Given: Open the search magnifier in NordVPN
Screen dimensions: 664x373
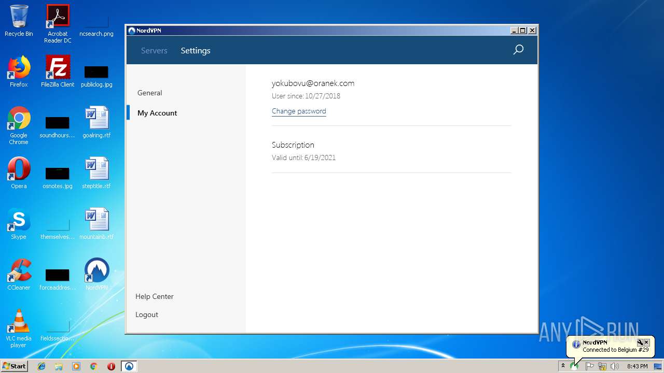Looking at the screenshot, I should click(x=518, y=50).
